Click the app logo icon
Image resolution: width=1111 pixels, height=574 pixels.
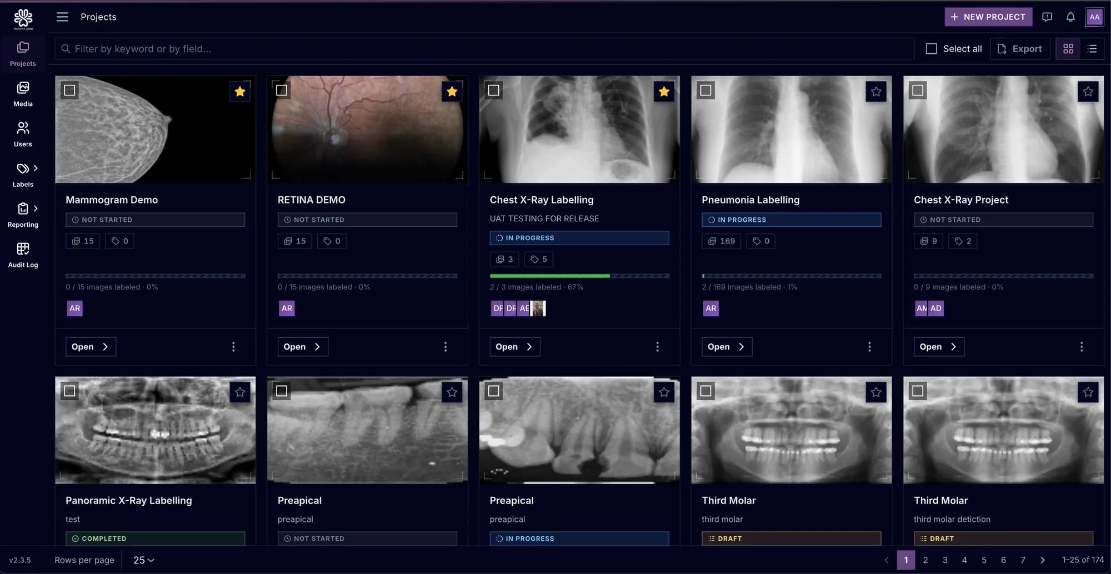pos(23,19)
